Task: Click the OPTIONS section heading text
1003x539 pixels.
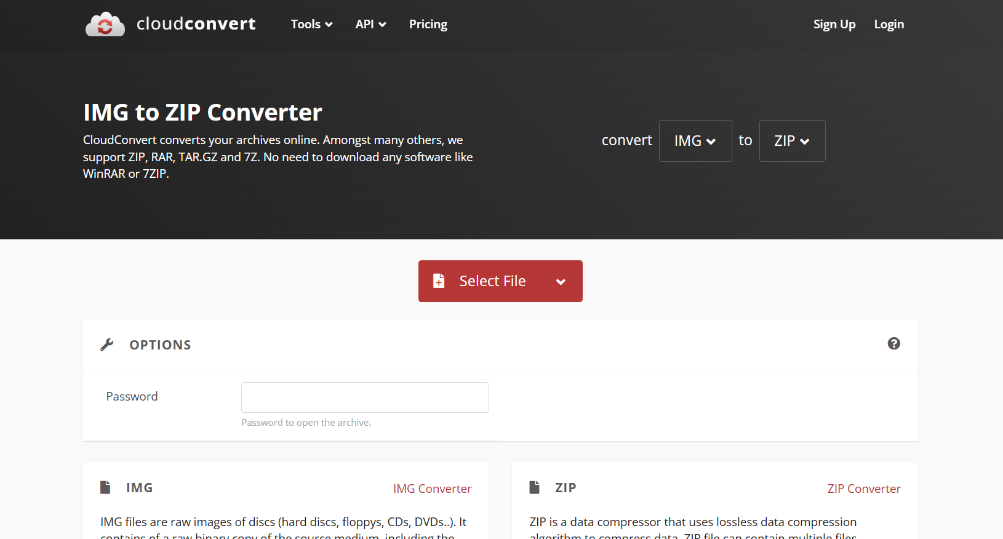Action: (x=160, y=345)
